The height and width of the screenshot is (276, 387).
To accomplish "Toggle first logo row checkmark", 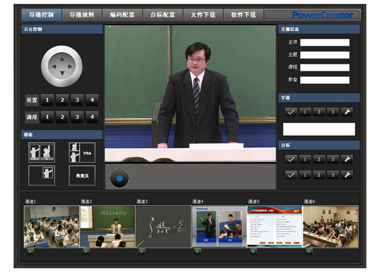I will 291,159.
